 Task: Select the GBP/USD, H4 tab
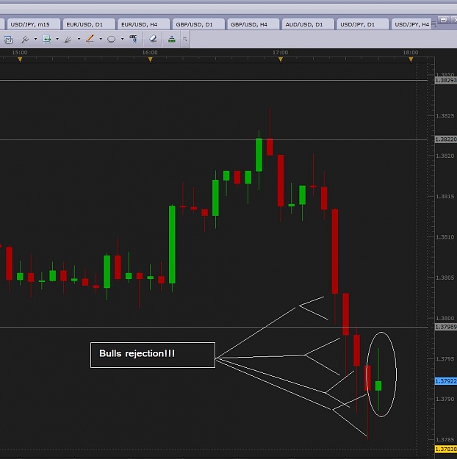click(253, 24)
